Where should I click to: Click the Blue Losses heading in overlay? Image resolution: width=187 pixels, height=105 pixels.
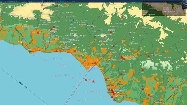[166, 2]
